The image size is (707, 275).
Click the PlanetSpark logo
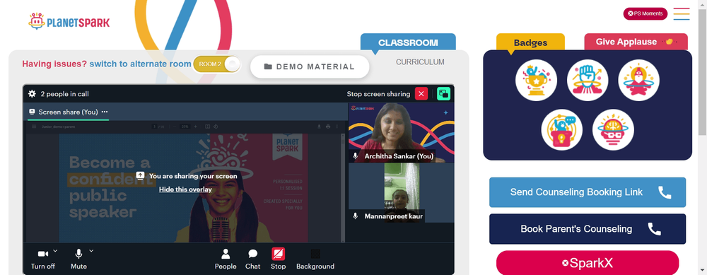pyautogui.click(x=69, y=22)
